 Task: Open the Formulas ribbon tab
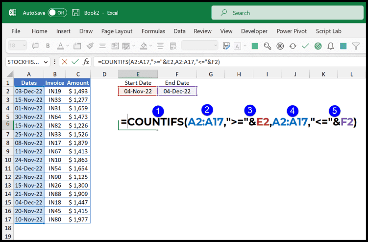[x=153, y=31]
